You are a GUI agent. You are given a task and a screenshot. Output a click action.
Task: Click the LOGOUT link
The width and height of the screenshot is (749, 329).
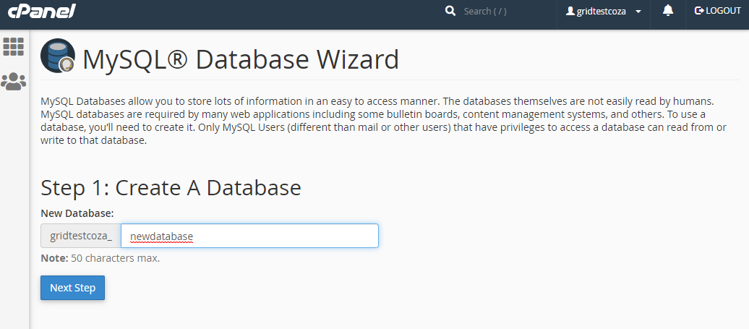click(717, 11)
